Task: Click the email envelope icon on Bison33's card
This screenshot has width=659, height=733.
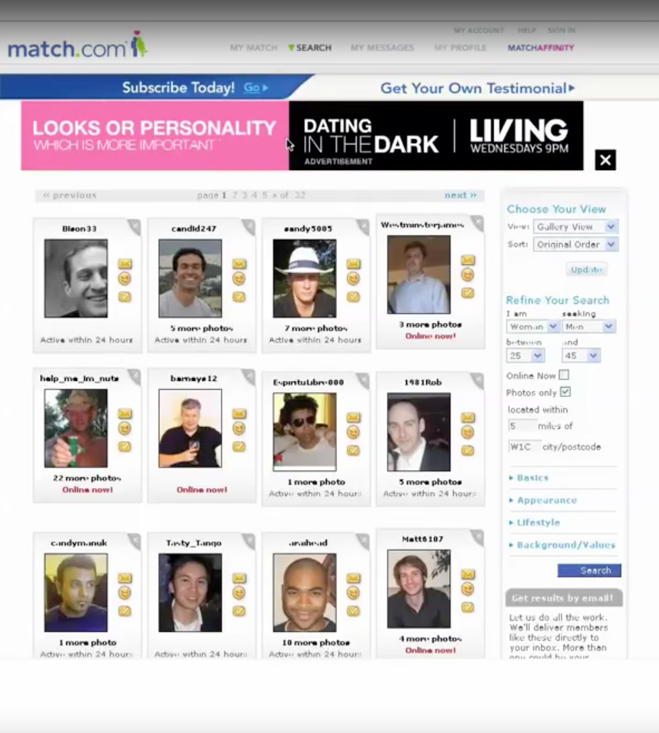Action: click(125, 264)
